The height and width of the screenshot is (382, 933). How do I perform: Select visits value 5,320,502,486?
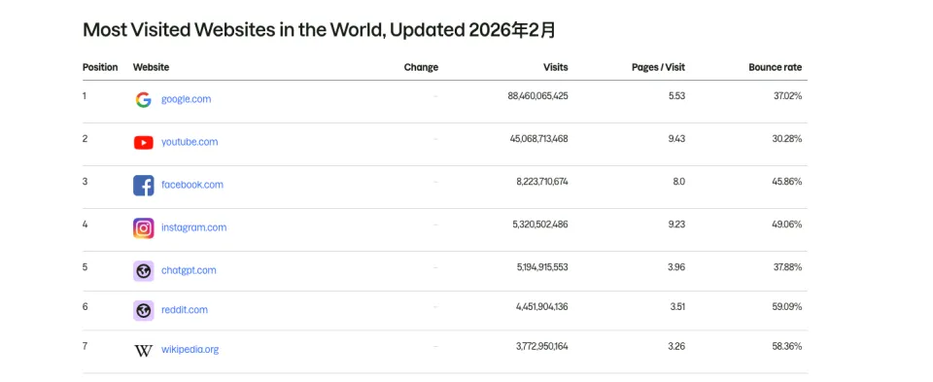point(540,225)
